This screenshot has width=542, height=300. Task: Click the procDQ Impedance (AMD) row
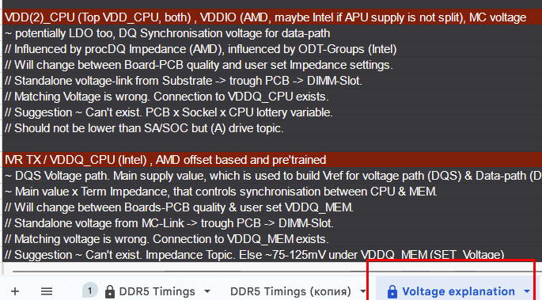(x=272, y=49)
